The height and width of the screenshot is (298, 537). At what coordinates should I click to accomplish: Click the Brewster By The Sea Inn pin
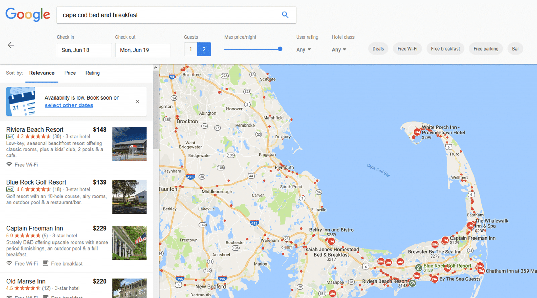(x=435, y=244)
